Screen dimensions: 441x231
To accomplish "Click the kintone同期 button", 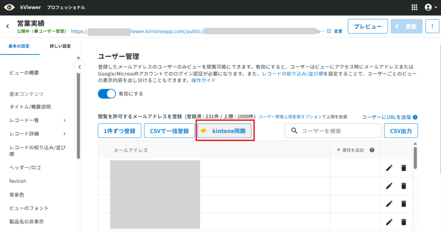I will 224,131.
